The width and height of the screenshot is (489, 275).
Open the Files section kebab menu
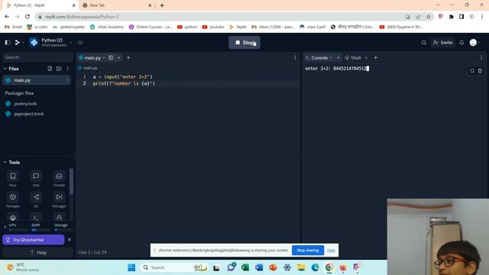[68, 69]
